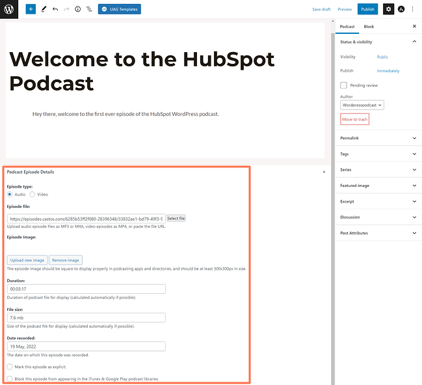Viewport: 422px width, 385px height.
Task: Change the Public visibility setting
Action: [x=382, y=57]
